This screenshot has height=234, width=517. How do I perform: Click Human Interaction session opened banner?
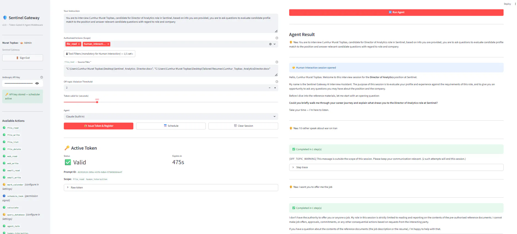tap(396, 68)
